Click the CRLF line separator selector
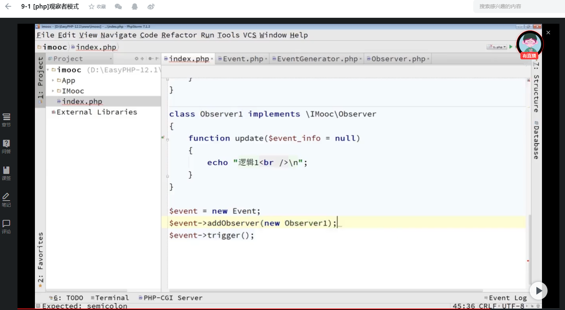The image size is (565, 310). pos(489,306)
